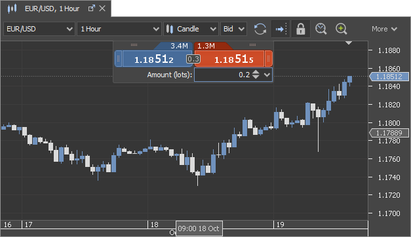411x237 pixels.
Task: Open the EUR/USD instrument dropdown
Action: click(x=39, y=29)
